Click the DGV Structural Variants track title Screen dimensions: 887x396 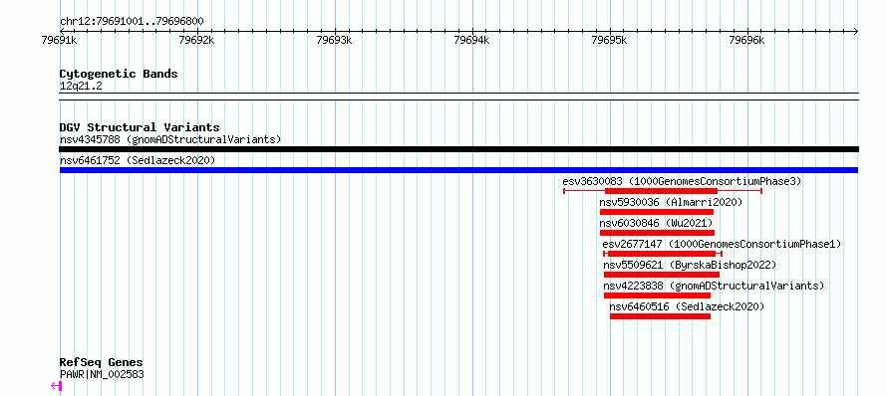[x=140, y=127]
